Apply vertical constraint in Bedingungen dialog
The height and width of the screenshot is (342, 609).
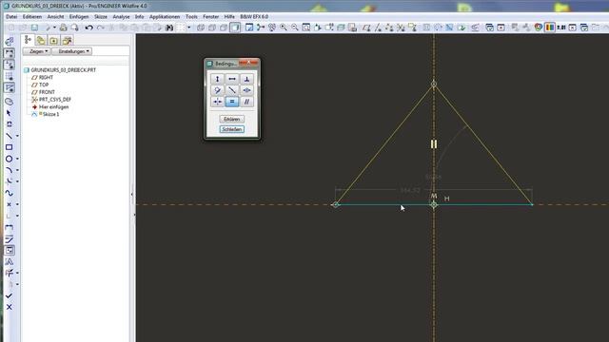click(218, 79)
